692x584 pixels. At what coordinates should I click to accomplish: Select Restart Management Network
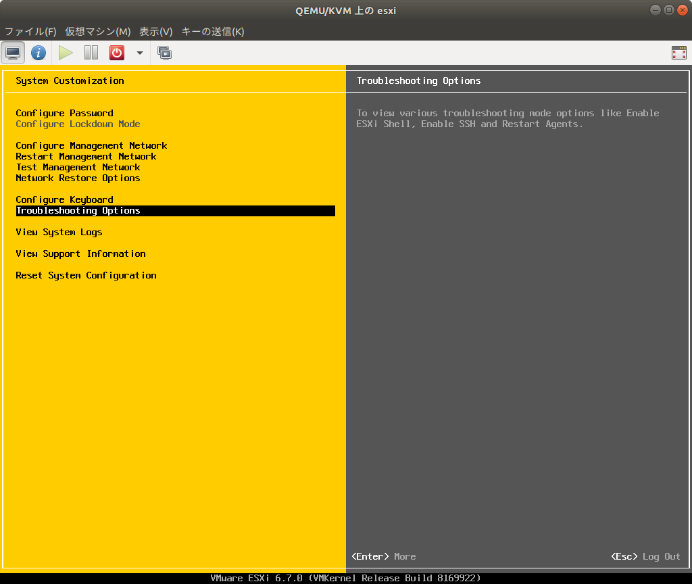click(x=86, y=156)
